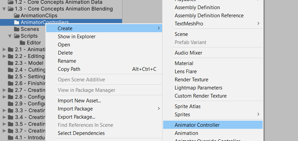Collapse the Scripts folder arrow
Image resolution: width=298 pixels, height=141 pixels.
10,36
